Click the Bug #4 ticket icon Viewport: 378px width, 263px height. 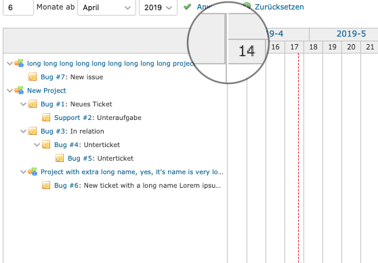[x=46, y=144]
